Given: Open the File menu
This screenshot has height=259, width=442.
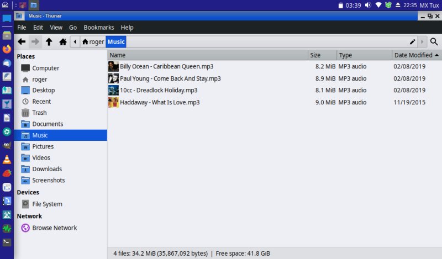Looking at the screenshot, I should [x=22, y=28].
